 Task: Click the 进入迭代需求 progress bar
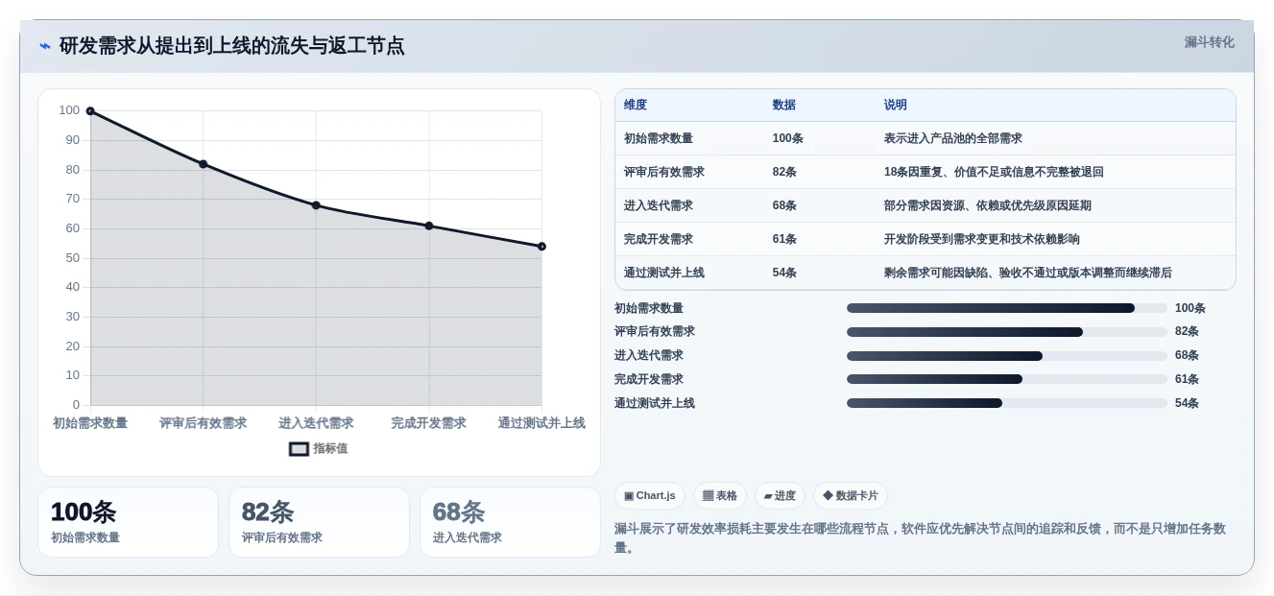(1007, 356)
